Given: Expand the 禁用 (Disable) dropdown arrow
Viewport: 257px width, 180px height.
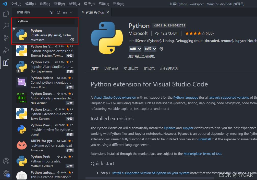Looking at the screenshot, I should click(x=139, y=49).
